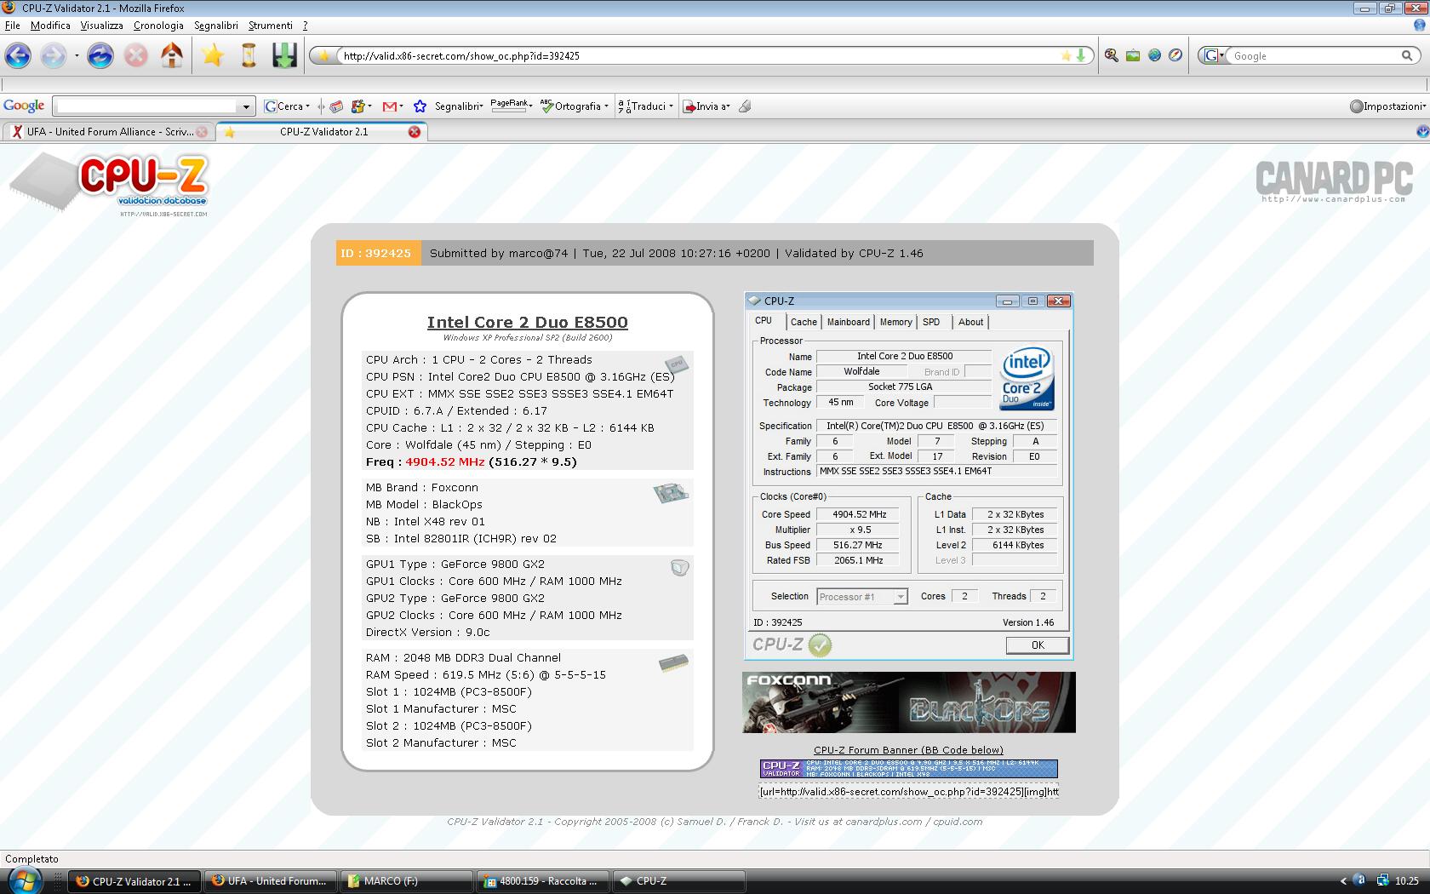Click the Intel Core 2 Duo E8500 heading link
The image size is (1430, 894).
pyautogui.click(x=527, y=322)
